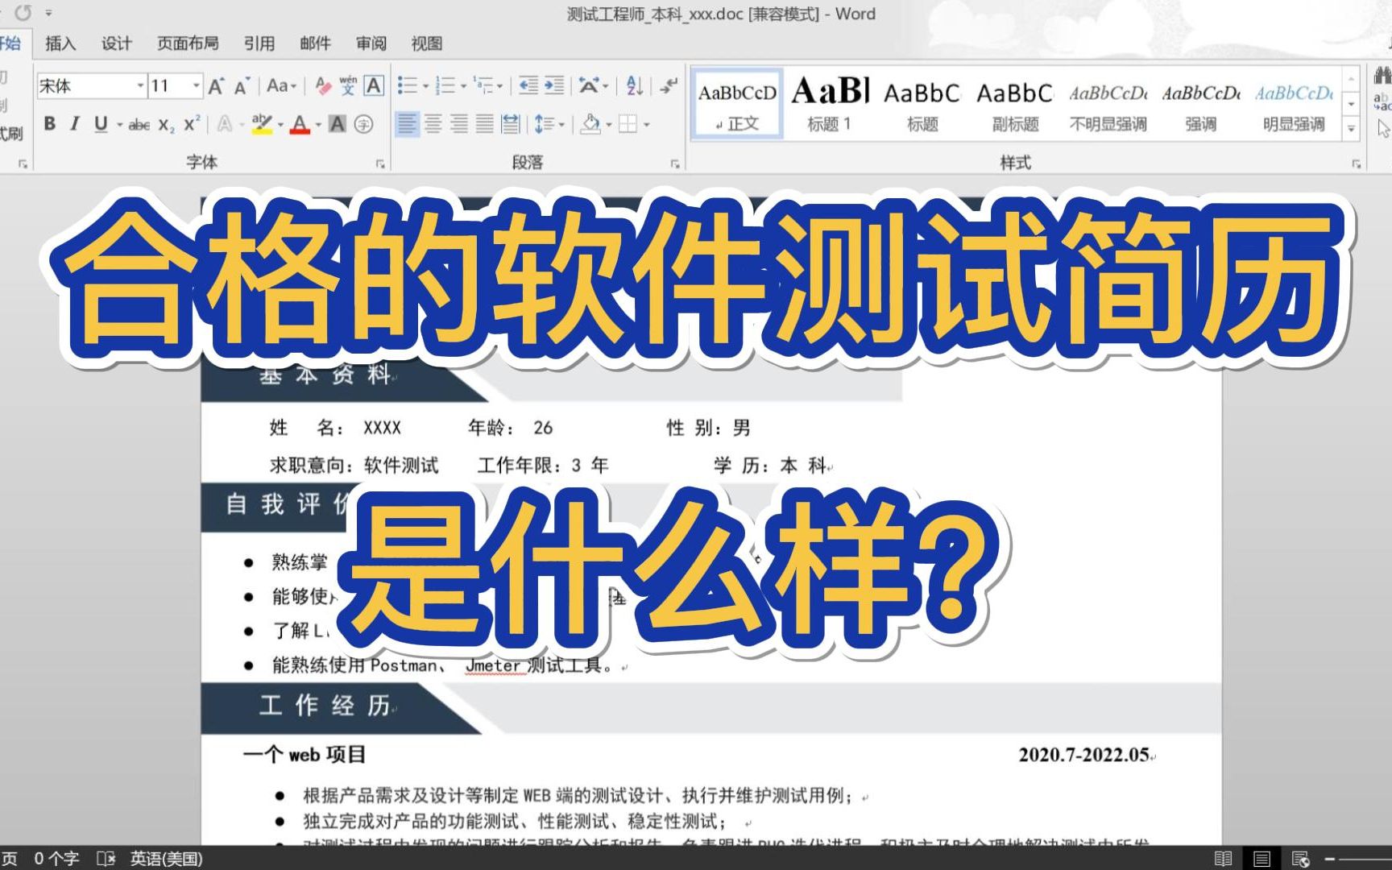Screen dimensions: 1392x870
Task: Apply distributed alignment
Action: 511,124
